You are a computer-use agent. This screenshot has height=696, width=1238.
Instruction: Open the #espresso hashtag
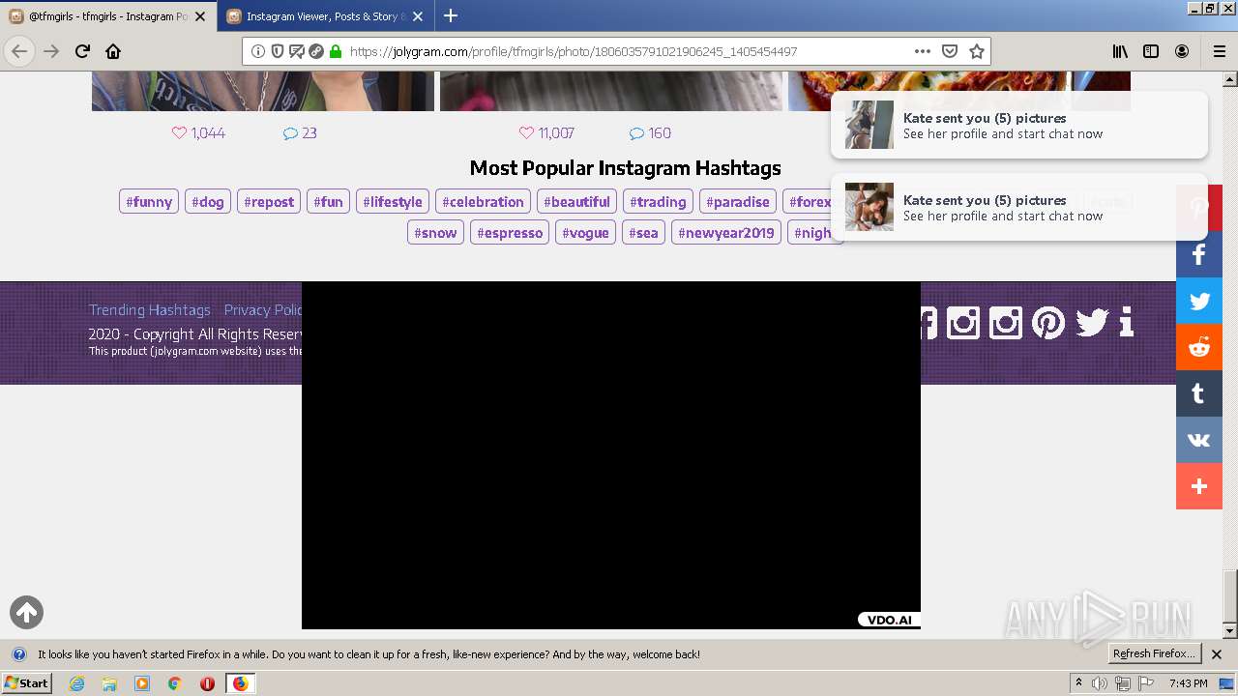click(x=510, y=232)
